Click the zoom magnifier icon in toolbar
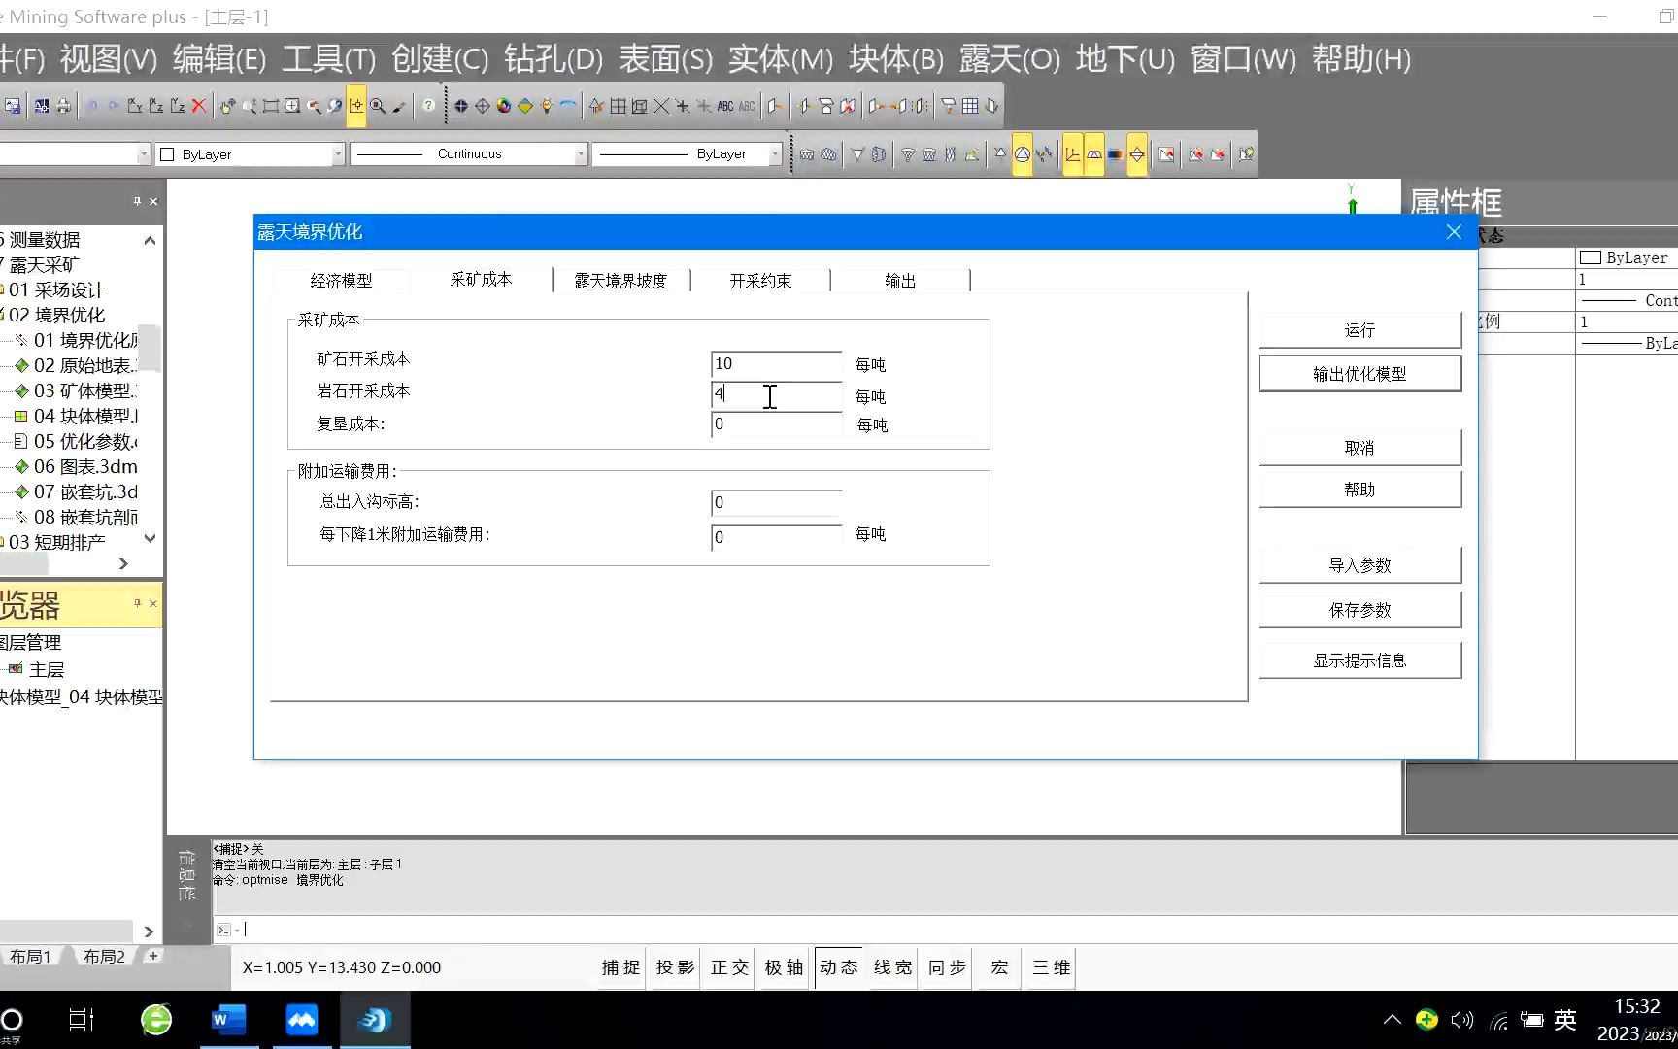 (x=378, y=106)
